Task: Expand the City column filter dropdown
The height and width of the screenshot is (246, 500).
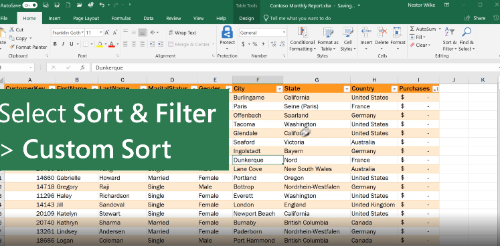Action: coord(279,89)
